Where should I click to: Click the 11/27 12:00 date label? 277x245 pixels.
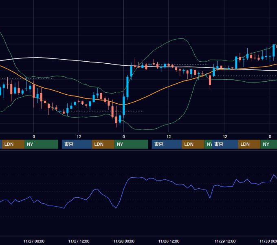click(x=79, y=241)
